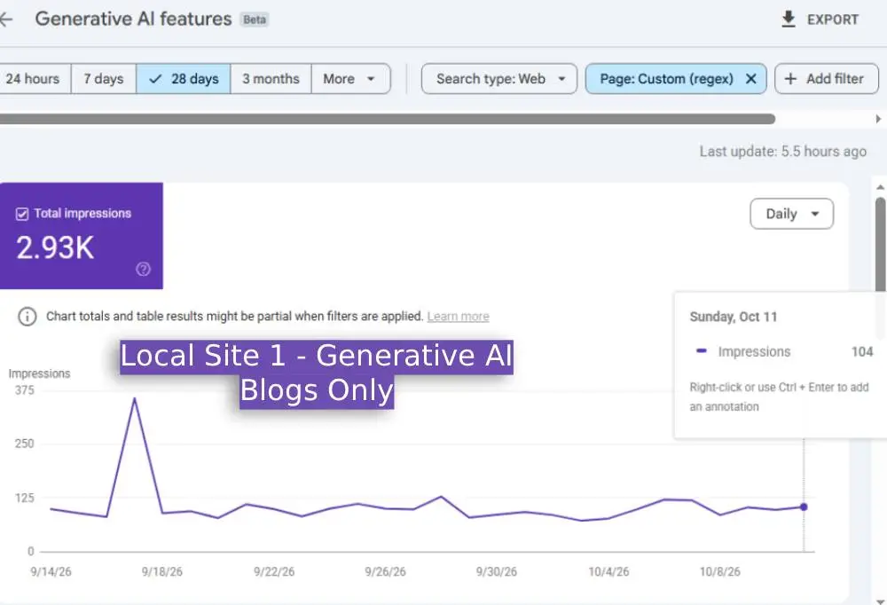The width and height of the screenshot is (887, 605).
Task: Select the 24 hours date range
Action: 33,79
